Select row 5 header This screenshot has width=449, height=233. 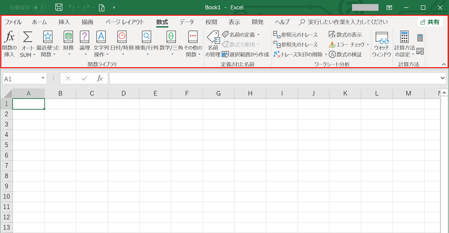[x=6, y=145]
